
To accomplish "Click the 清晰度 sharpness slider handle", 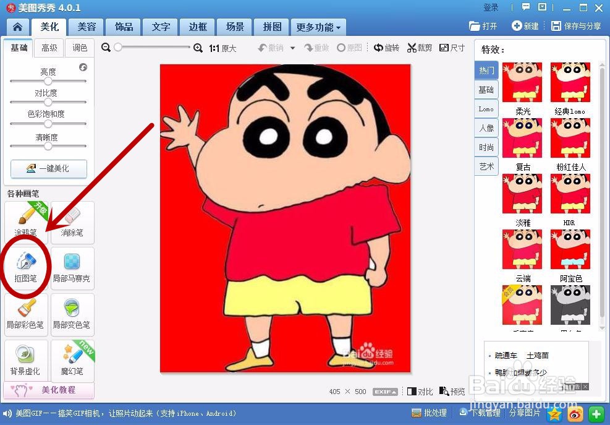I will click(x=48, y=146).
